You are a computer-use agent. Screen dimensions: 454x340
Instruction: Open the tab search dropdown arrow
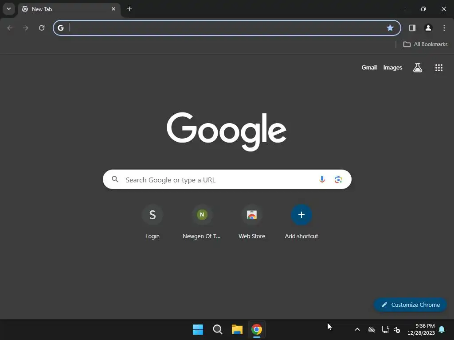pyautogui.click(x=9, y=9)
